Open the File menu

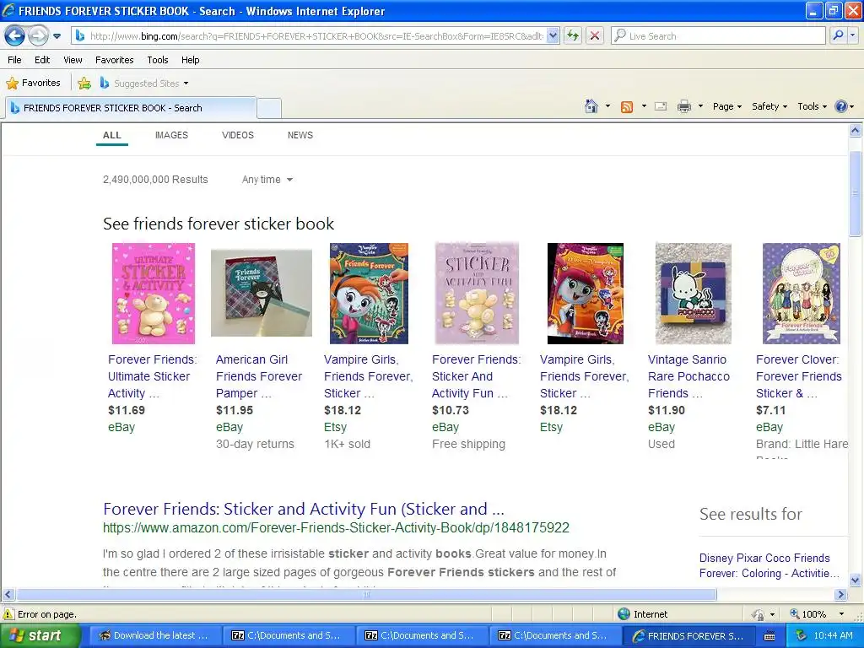coord(15,60)
